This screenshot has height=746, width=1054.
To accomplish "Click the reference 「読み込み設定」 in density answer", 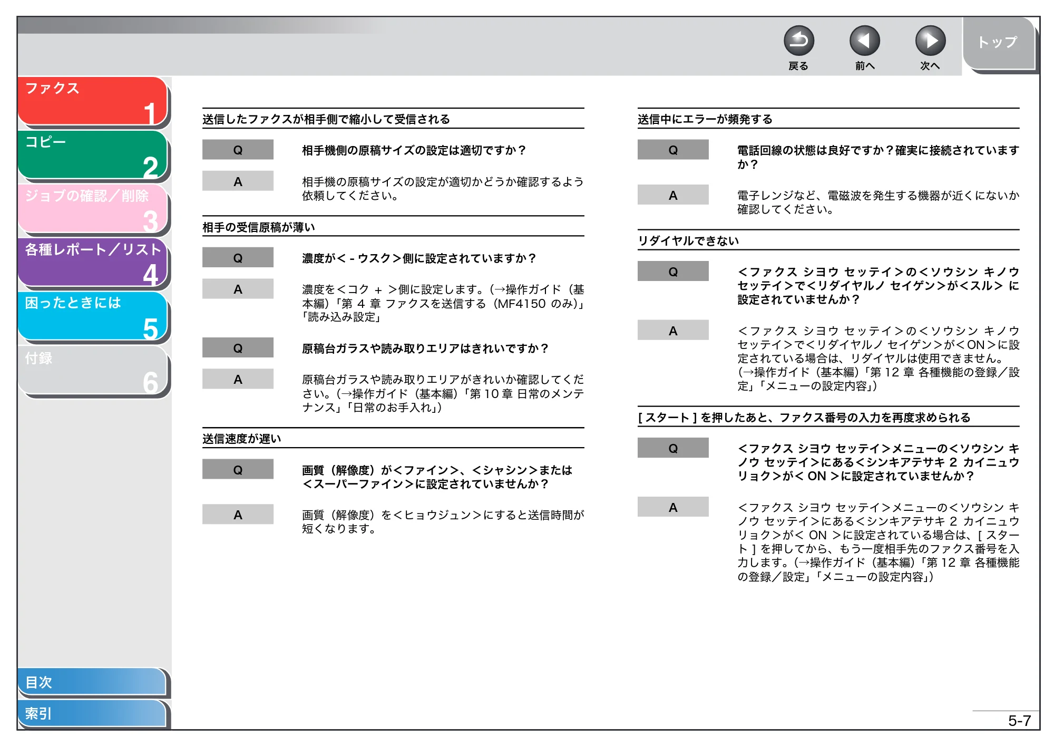I will [341, 317].
